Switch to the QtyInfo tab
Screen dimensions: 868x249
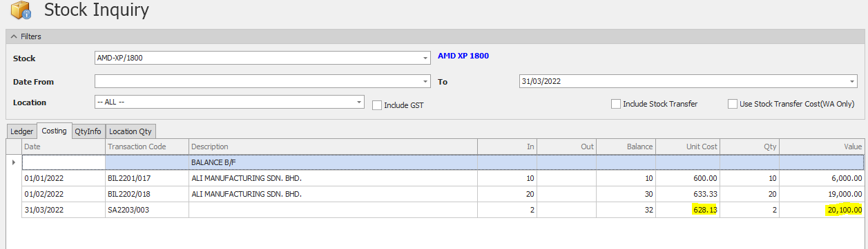pyautogui.click(x=88, y=131)
